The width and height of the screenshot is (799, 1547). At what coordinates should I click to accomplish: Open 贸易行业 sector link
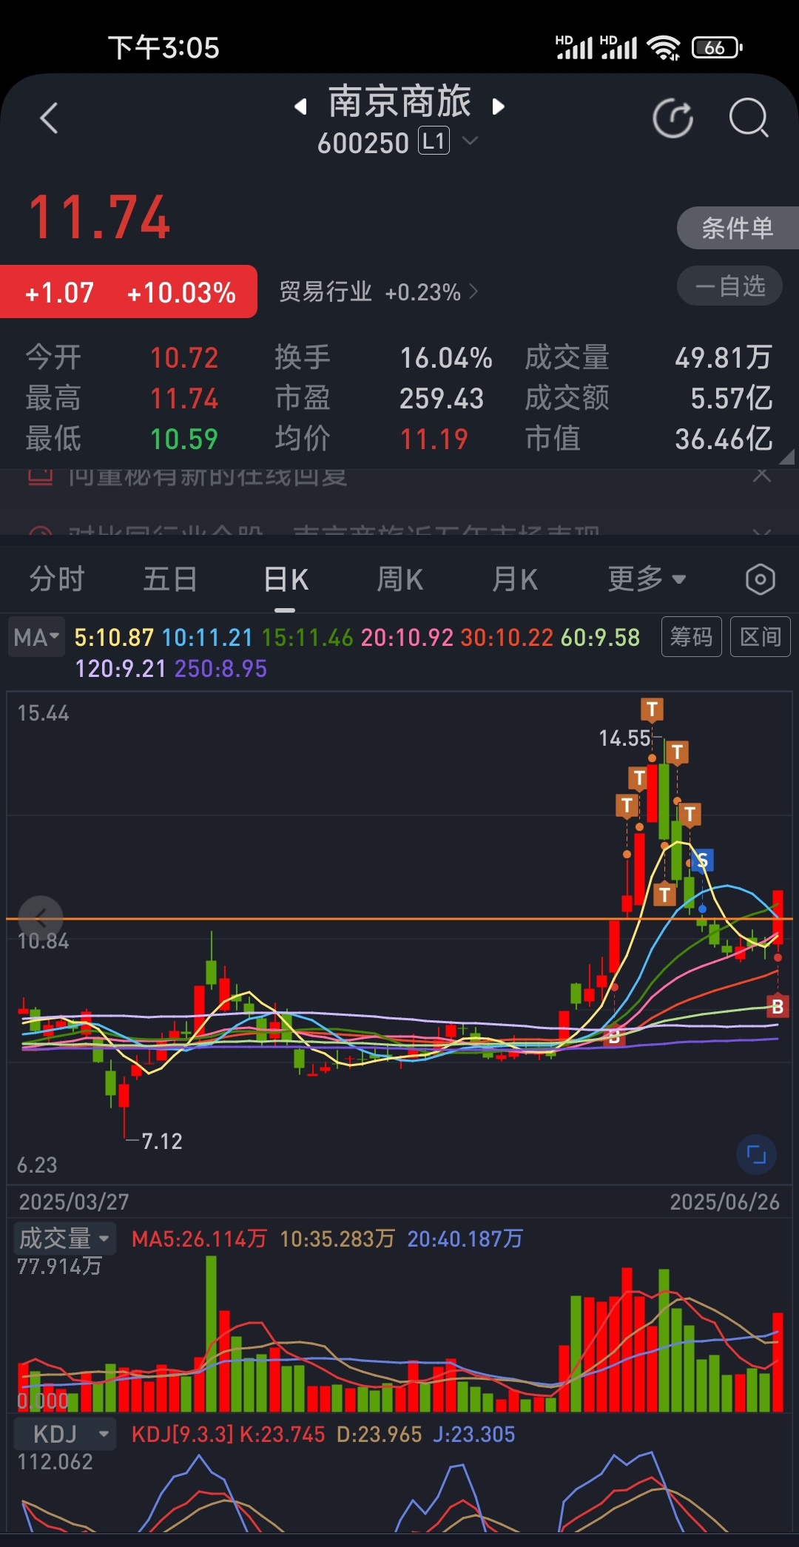click(x=379, y=292)
